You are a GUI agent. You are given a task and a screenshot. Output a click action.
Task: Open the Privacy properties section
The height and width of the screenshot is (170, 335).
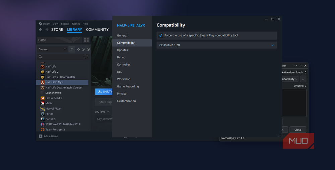[132, 94]
